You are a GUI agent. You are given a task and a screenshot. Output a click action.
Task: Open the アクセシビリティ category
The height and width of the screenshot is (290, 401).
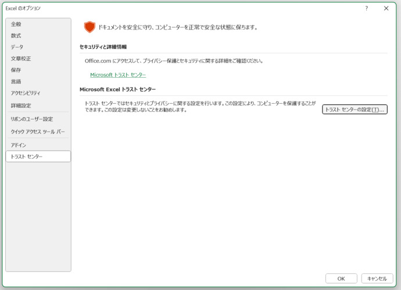pos(38,93)
